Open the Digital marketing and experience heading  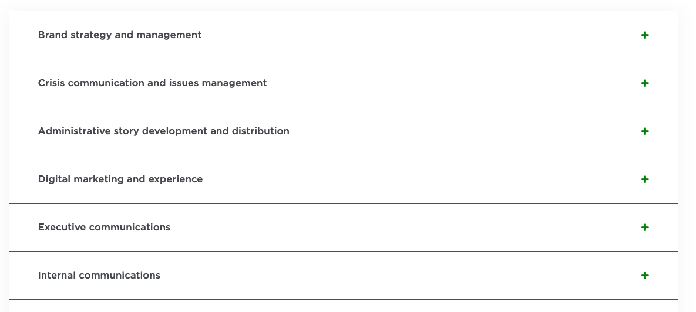pos(120,179)
